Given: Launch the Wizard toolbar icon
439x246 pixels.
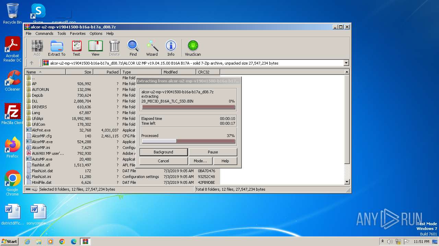Looking at the screenshot, I should pos(152,48).
